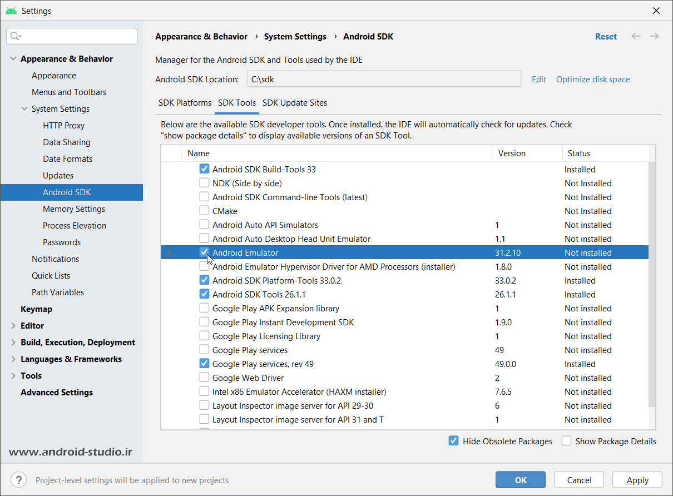Check Android Auto Desktop Head Unit Emulator
The height and width of the screenshot is (496, 673).
[x=204, y=239]
